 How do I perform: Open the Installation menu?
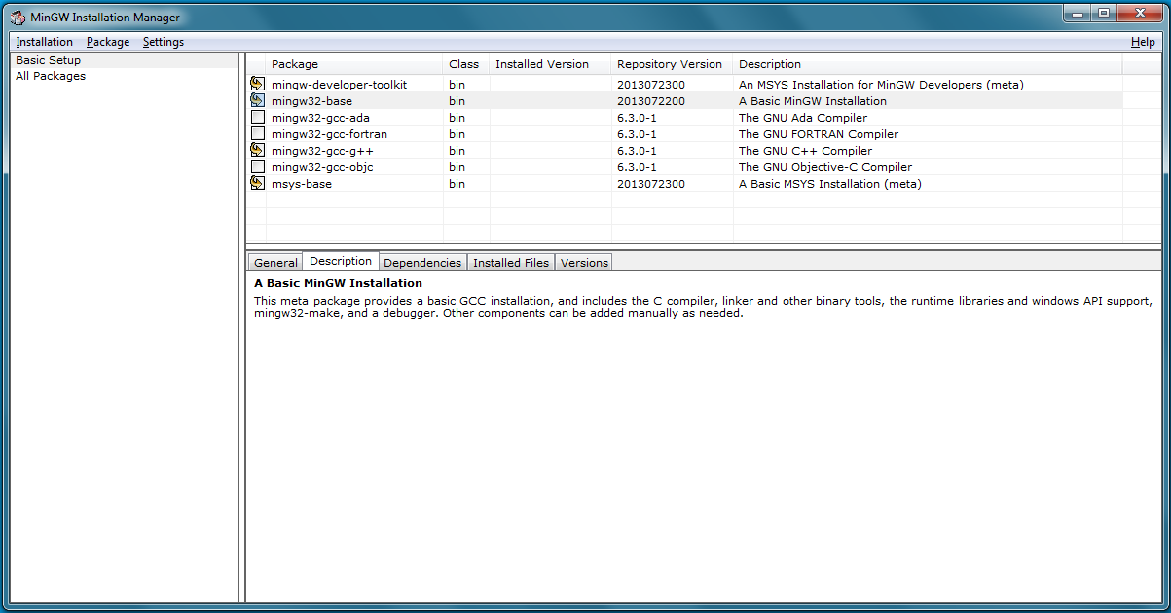pos(44,42)
